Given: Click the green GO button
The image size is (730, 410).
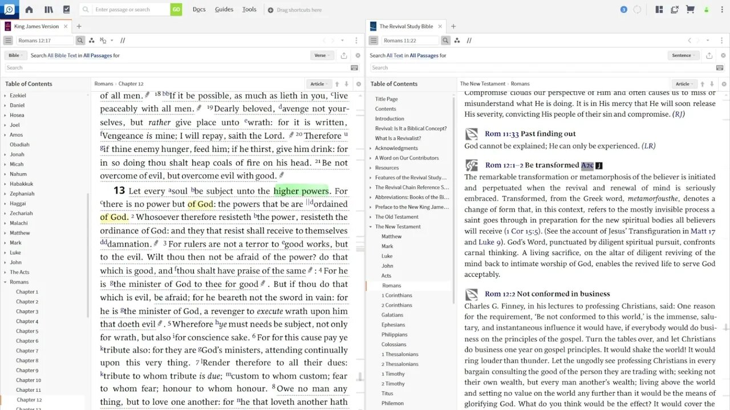Looking at the screenshot, I should tap(176, 10).
